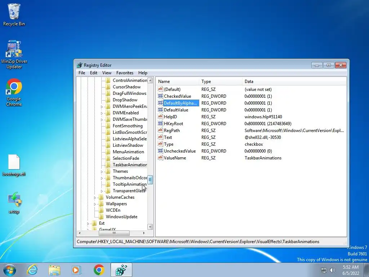The image size is (369, 277).
Task: Click the Registry Editor title bar icon
Action: click(x=80, y=65)
